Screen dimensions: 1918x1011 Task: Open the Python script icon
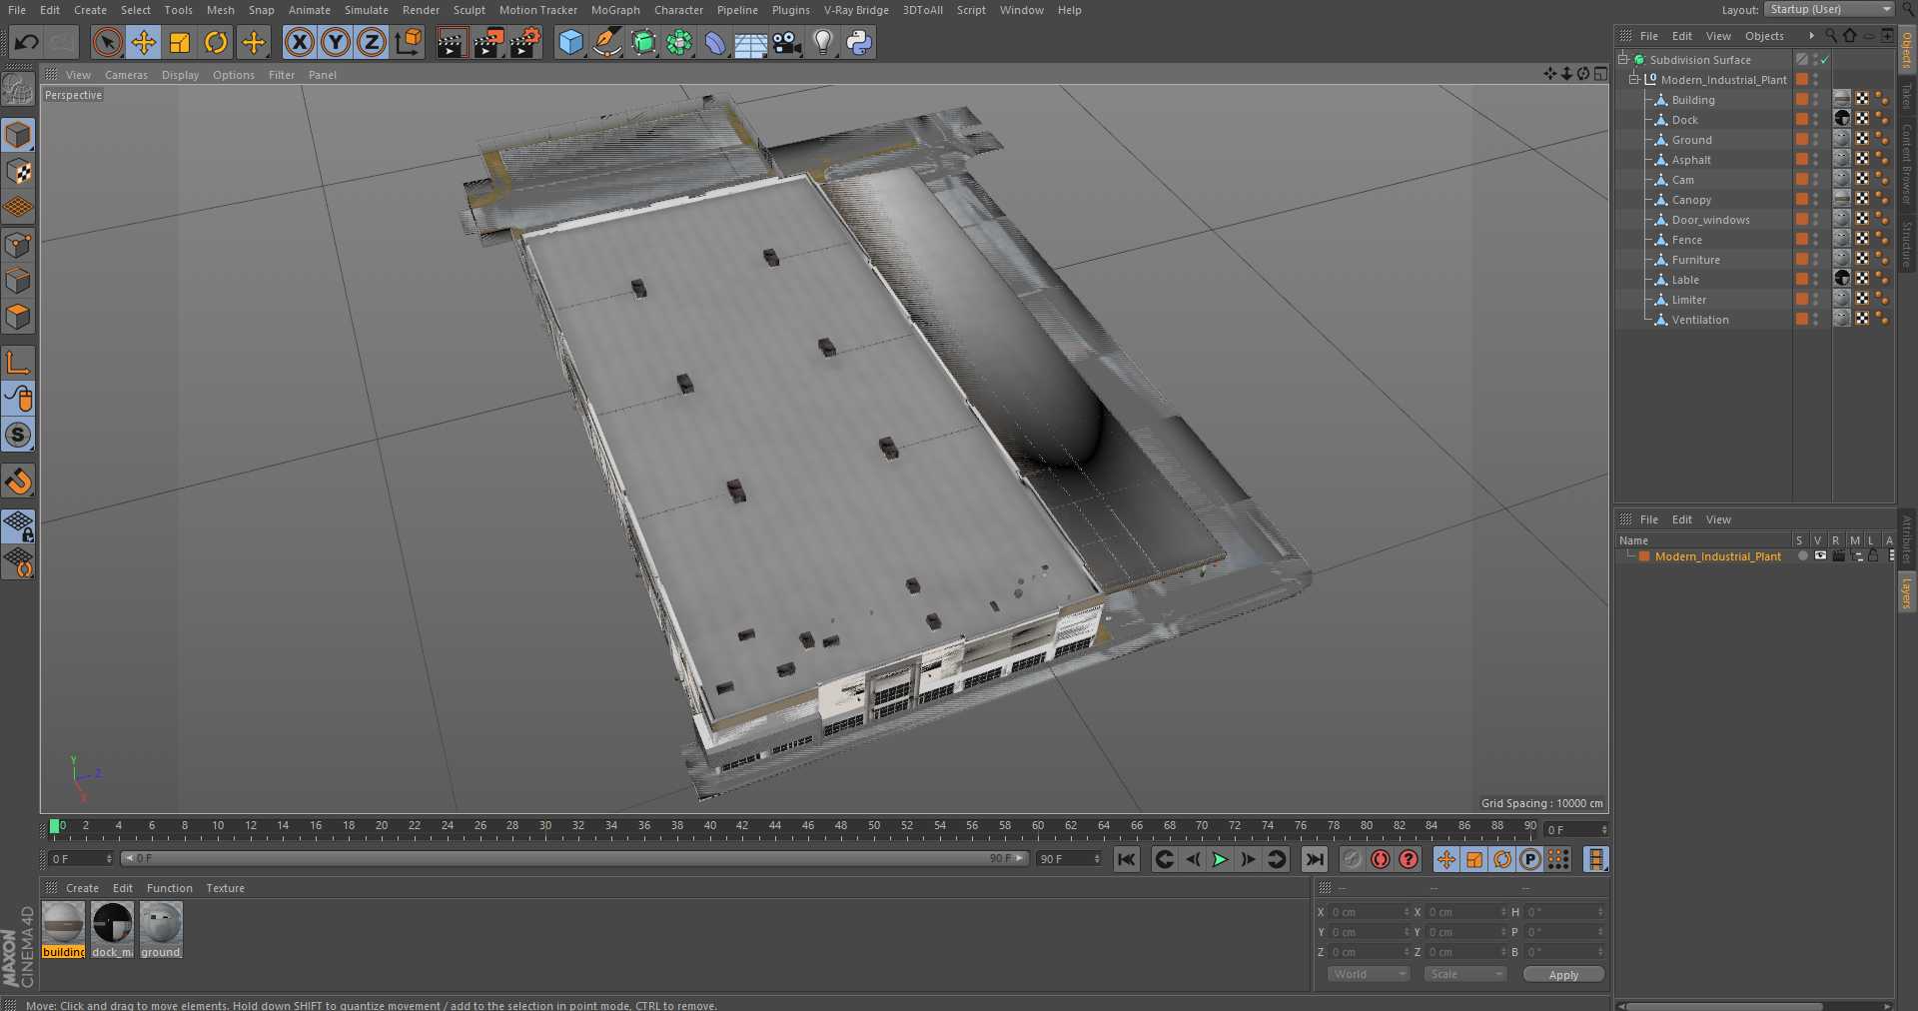[x=859, y=42]
